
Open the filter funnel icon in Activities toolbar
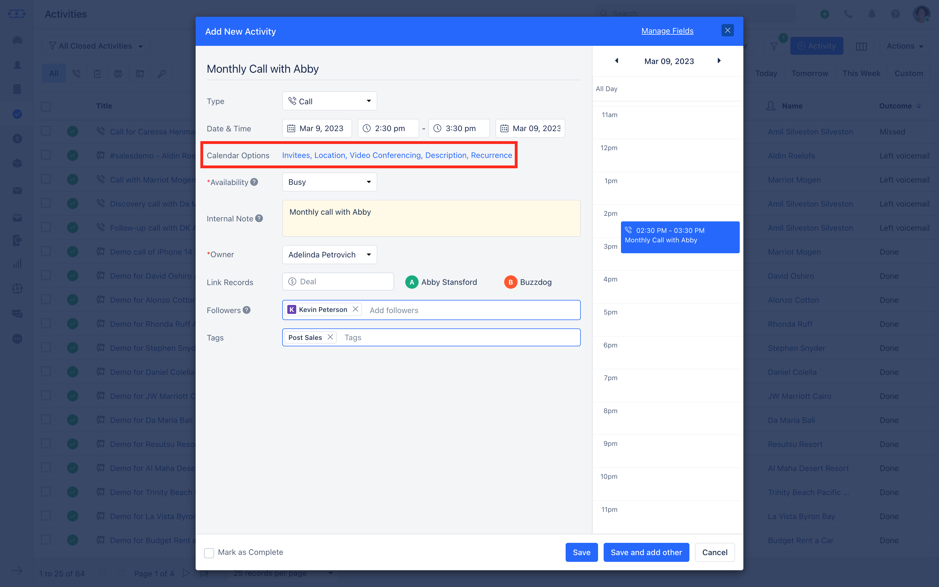774,46
